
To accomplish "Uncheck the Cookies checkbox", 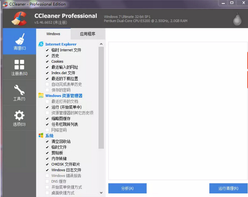I will pyautogui.click(x=47, y=61).
